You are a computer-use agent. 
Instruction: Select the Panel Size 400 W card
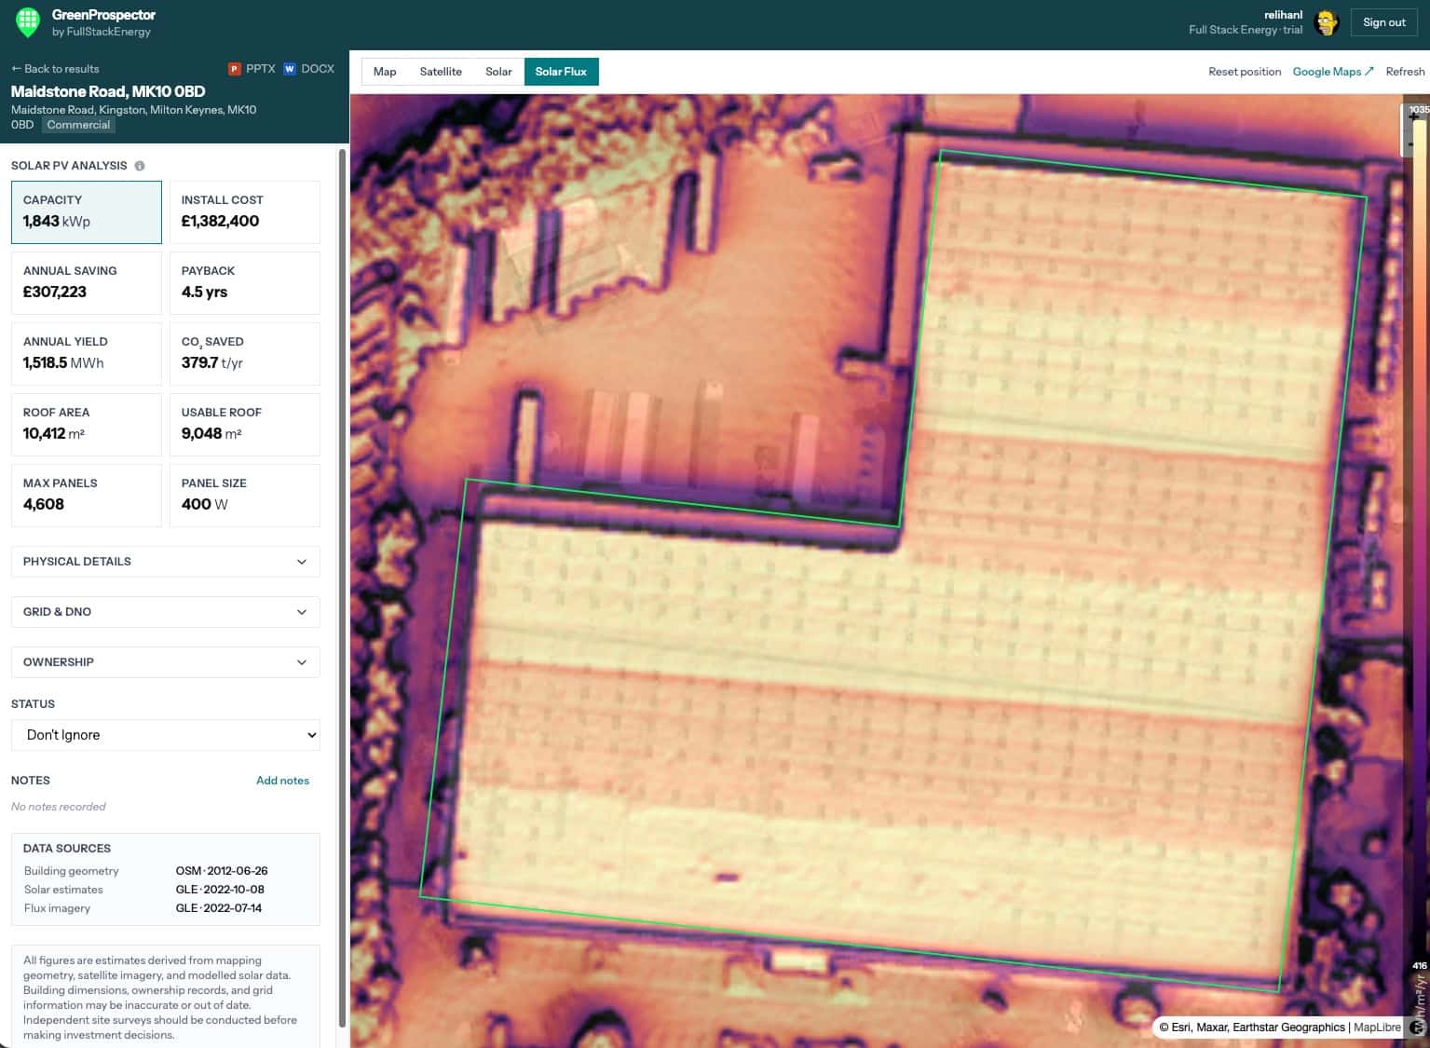click(x=245, y=496)
